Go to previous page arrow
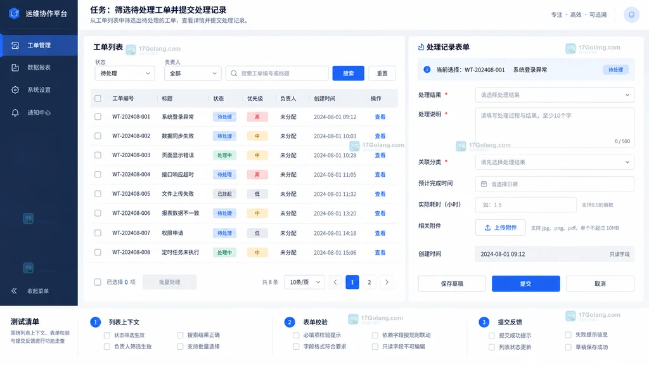This screenshot has width=649, height=365. [335, 282]
